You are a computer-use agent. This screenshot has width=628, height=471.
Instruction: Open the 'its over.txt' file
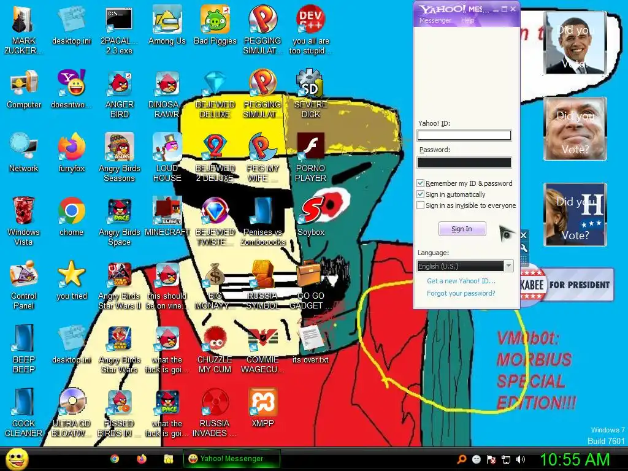[x=310, y=345]
